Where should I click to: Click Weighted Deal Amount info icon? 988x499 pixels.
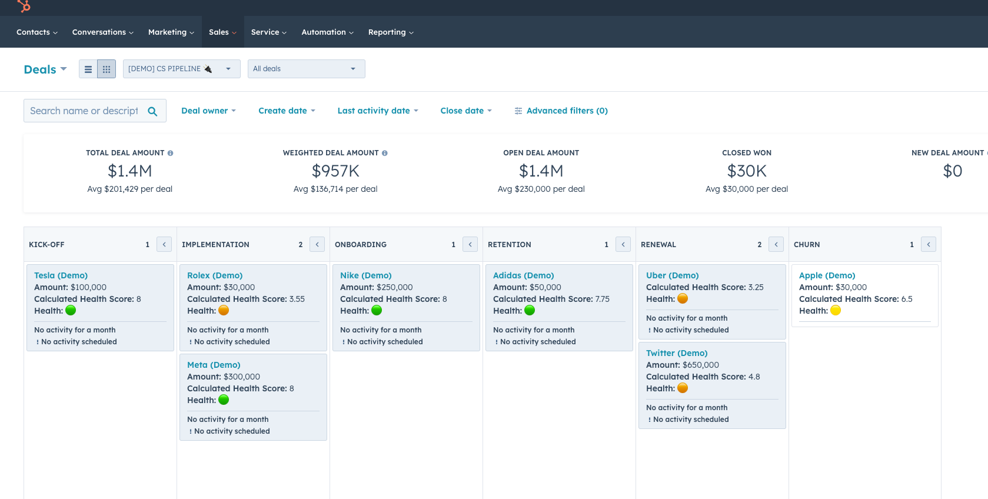point(385,153)
